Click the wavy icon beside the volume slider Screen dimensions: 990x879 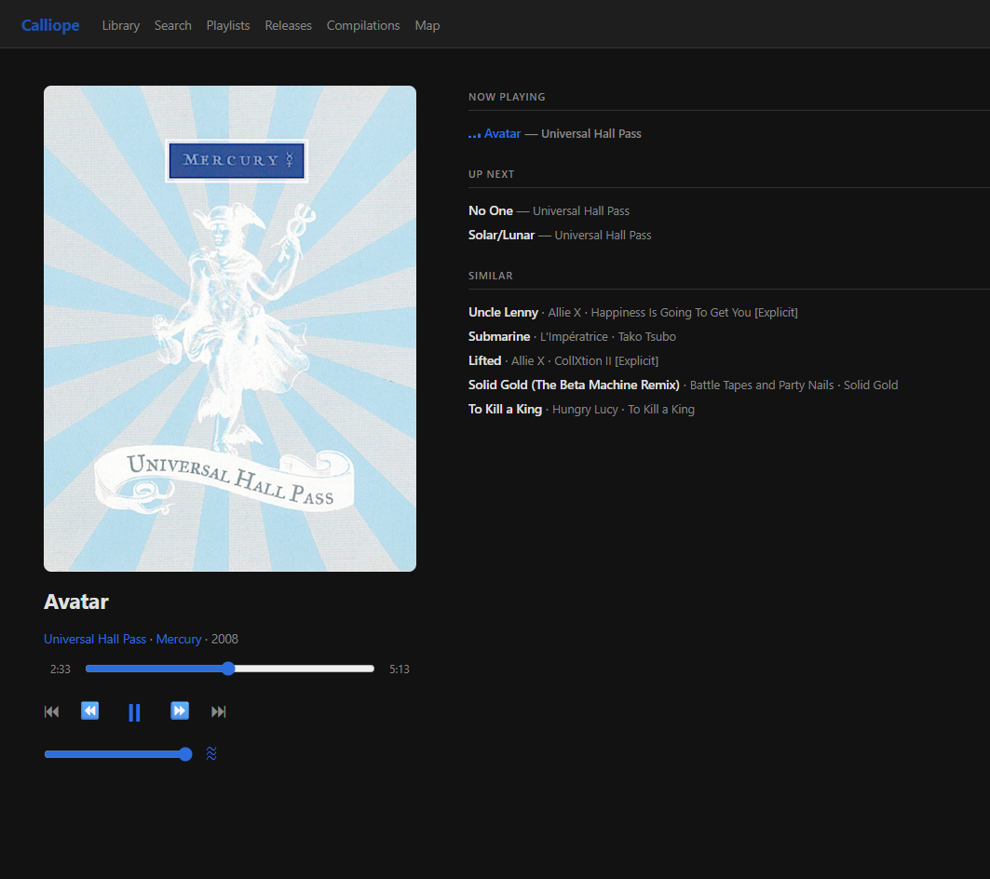tap(211, 753)
